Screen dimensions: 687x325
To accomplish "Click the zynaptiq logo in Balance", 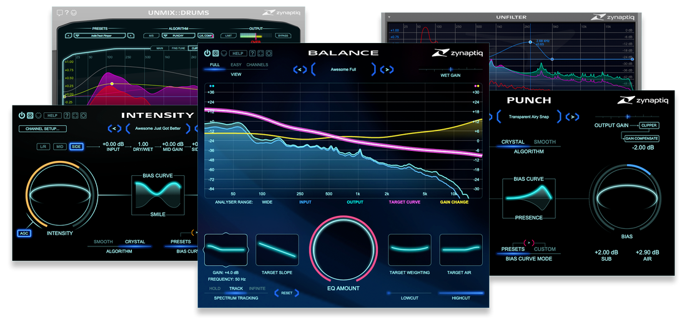I will pos(457,53).
